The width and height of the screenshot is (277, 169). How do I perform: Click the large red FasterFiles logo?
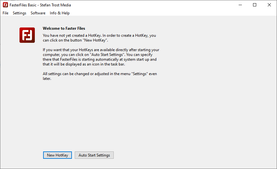[x=27, y=35]
